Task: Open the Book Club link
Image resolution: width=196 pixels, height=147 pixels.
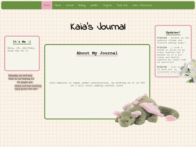Action: [122, 5]
